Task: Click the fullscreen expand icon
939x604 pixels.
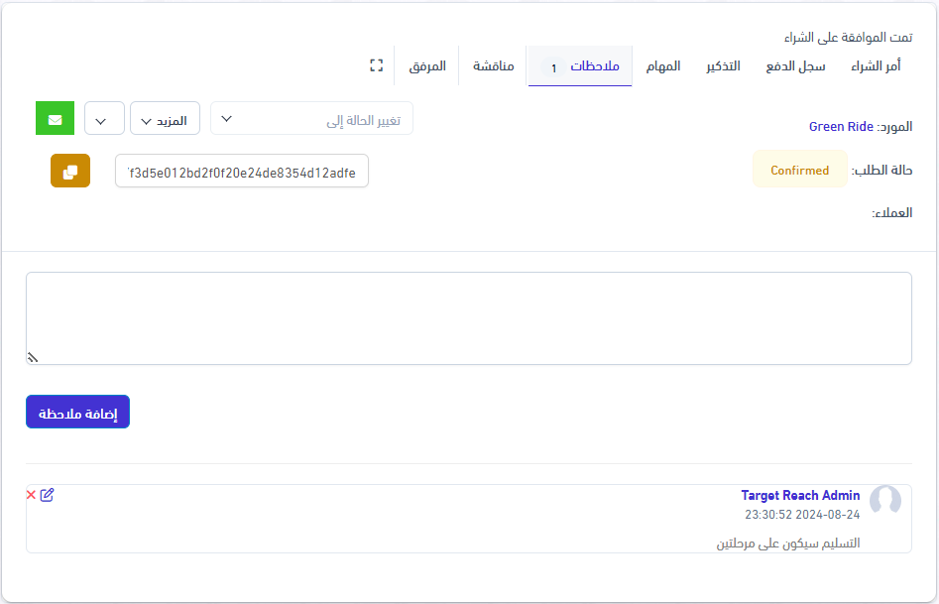Action: coord(376,65)
